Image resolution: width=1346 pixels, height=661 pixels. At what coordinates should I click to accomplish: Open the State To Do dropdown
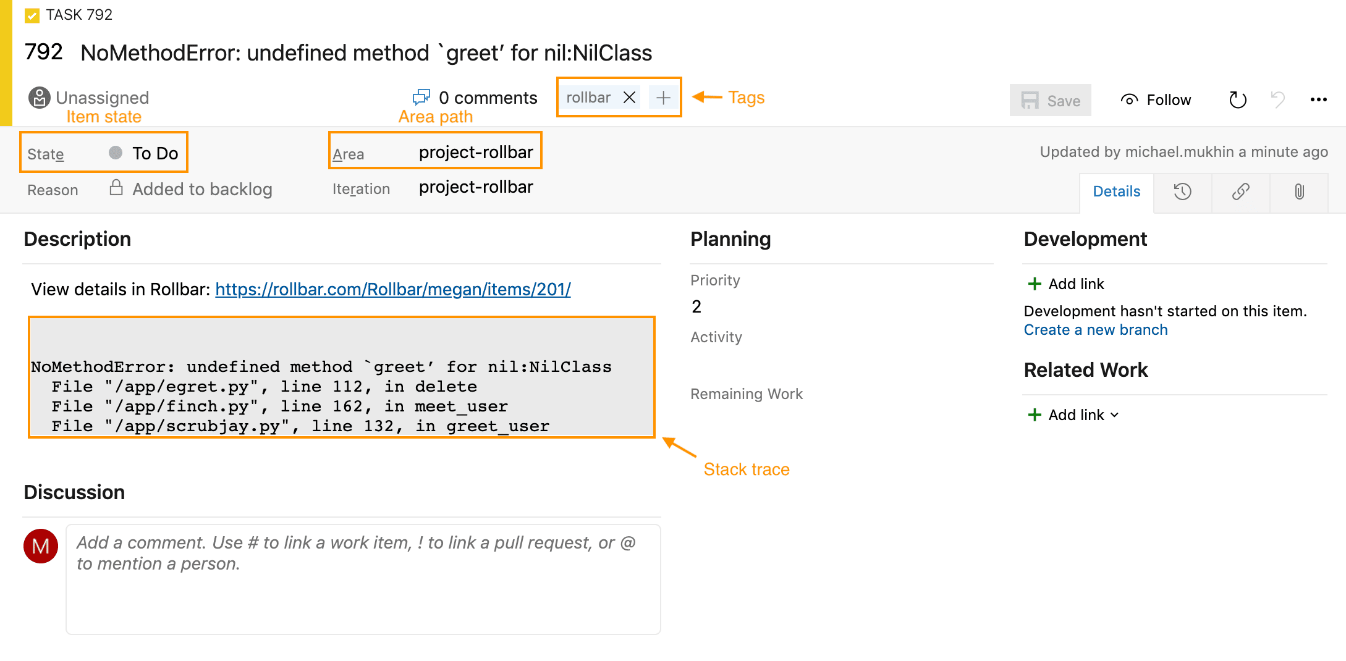[154, 153]
